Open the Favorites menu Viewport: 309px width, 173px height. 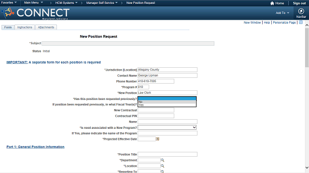point(9,3)
